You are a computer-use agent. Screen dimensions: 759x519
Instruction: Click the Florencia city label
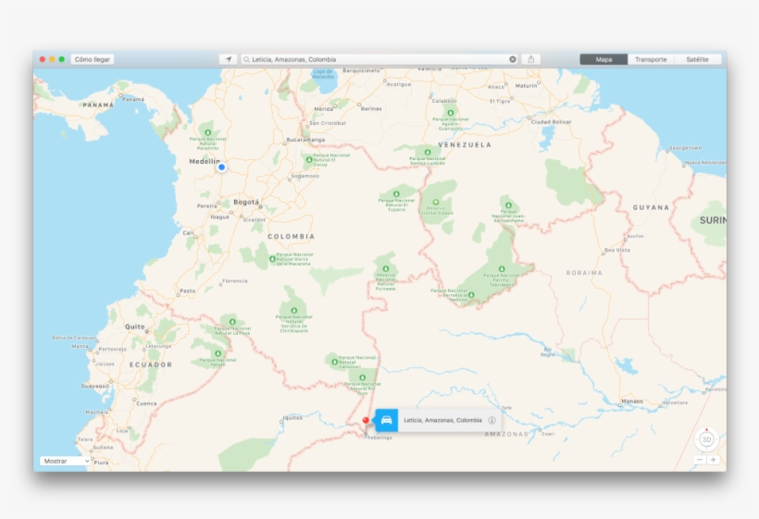click(x=235, y=280)
